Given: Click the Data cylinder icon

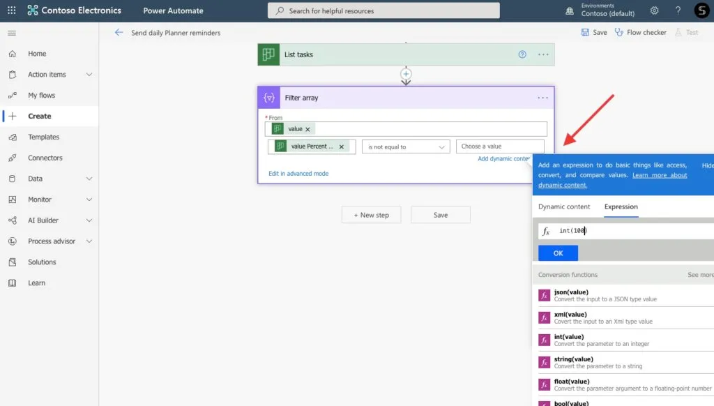Looking at the screenshot, I should pos(13,179).
